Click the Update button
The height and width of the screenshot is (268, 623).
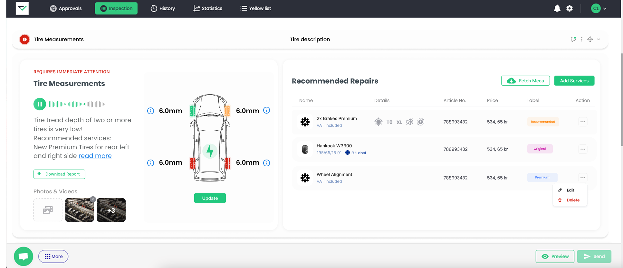tap(210, 198)
